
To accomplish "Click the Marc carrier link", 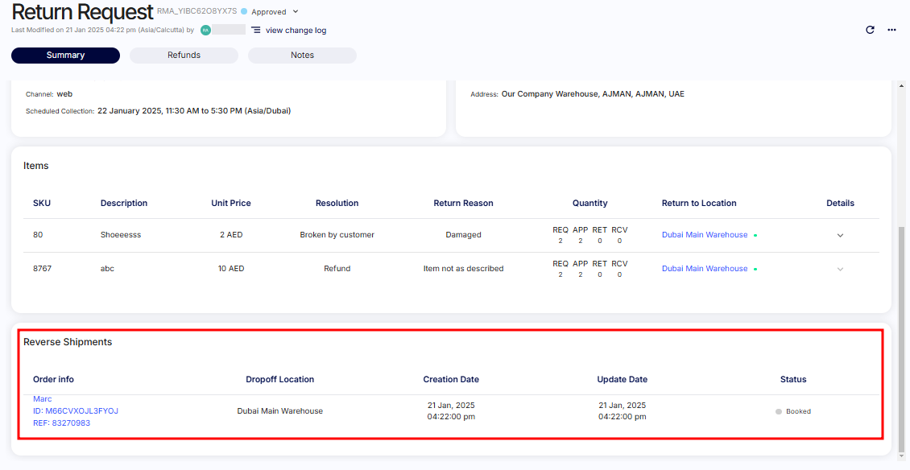I will coord(43,399).
